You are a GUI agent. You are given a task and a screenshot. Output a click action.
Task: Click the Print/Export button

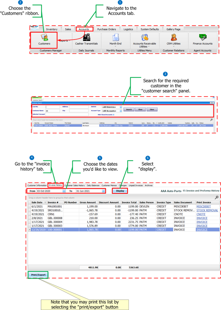click(38, 275)
